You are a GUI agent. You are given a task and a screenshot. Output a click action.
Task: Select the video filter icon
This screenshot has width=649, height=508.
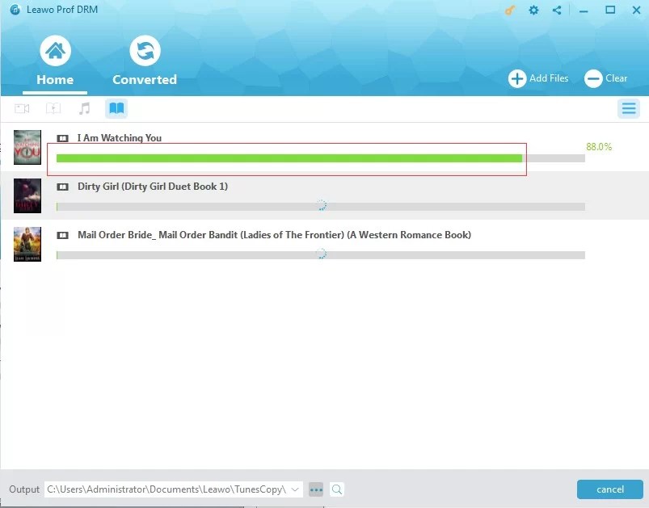[x=22, y=108]
